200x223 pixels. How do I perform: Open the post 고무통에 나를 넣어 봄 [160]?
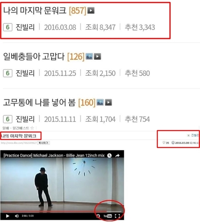point(49,102)
